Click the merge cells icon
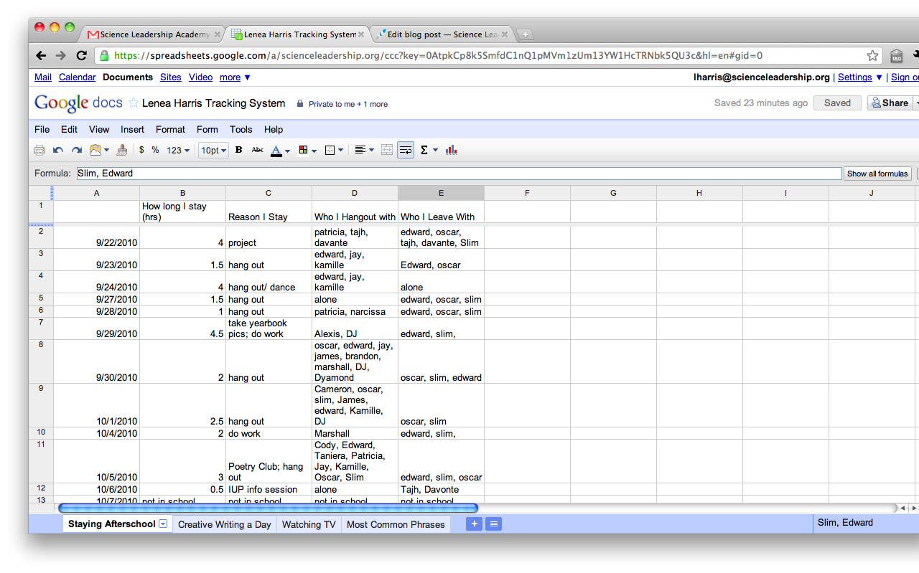The image size is (919, 573). [387, 150]
